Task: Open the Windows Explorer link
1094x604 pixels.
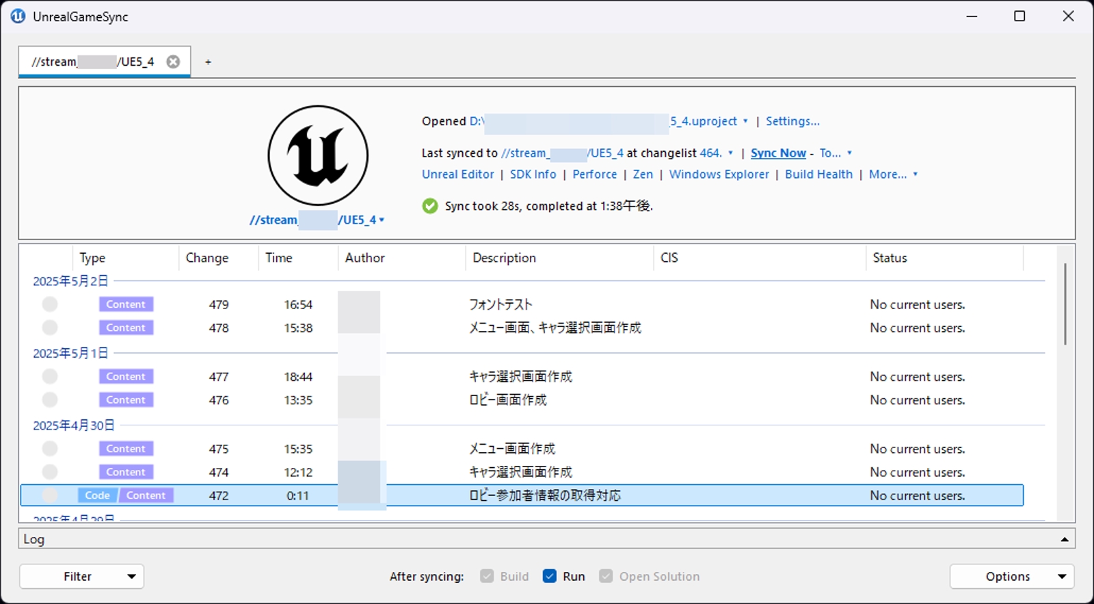Action: tap(719, 174)
